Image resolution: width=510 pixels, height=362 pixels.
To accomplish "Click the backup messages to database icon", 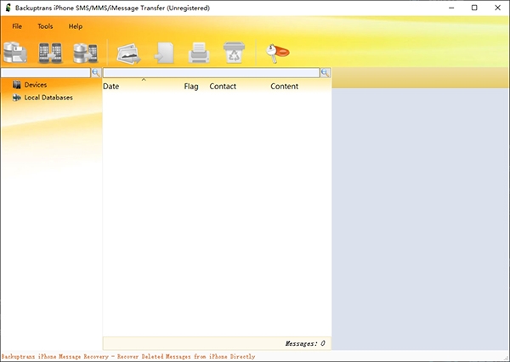I will (x=15, y=52).
